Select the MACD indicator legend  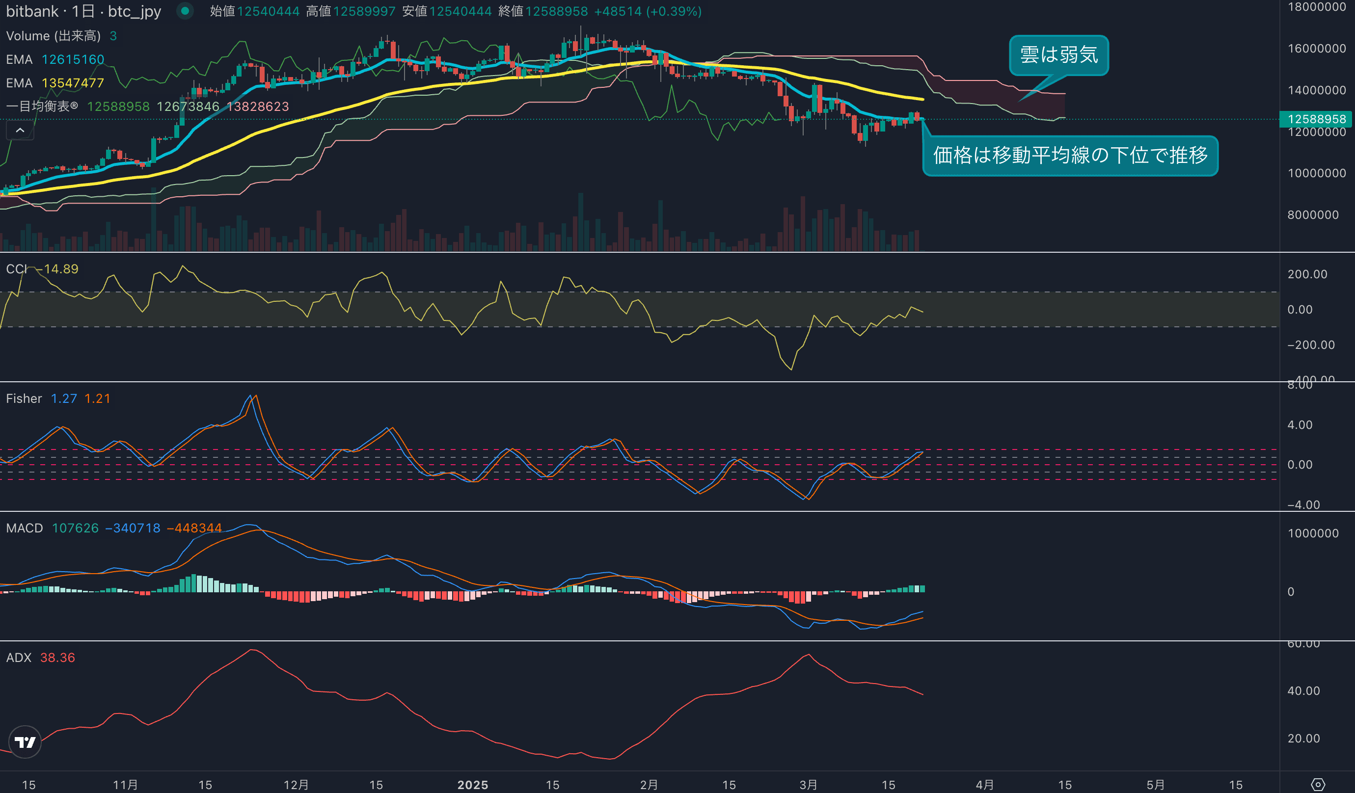click(x=24, y=528)
